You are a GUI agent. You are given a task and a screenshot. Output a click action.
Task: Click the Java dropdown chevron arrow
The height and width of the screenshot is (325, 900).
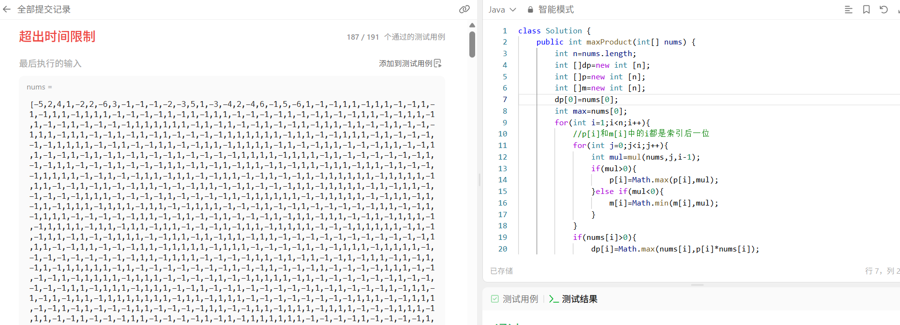coord(513,10)
